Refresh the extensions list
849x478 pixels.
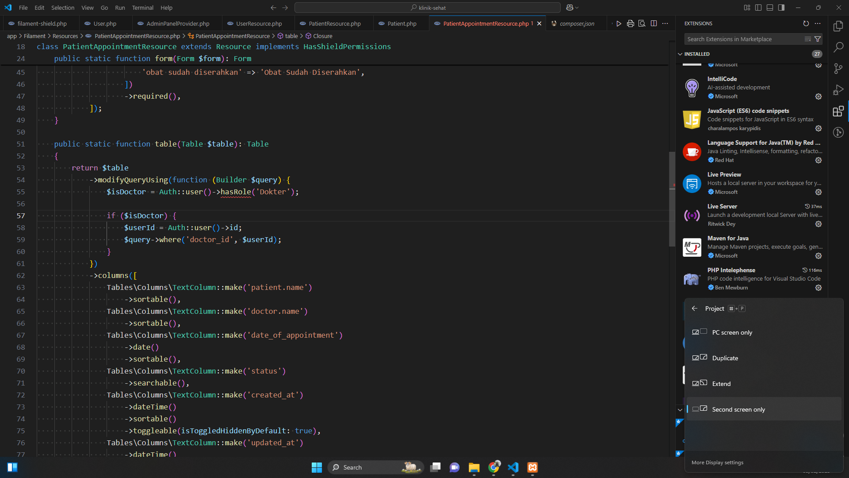(806, 23)
